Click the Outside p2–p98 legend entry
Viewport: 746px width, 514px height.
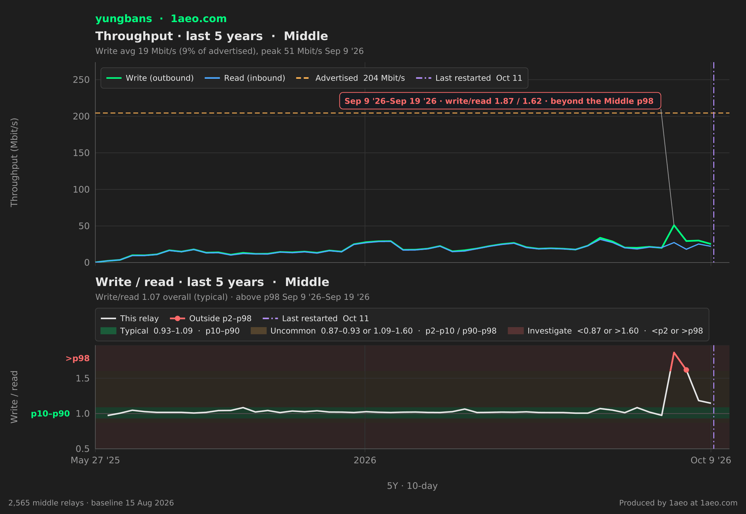click(211, 318)
